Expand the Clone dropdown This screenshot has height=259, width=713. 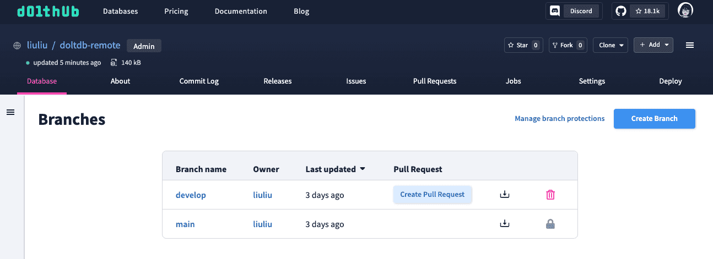point(611,45)
